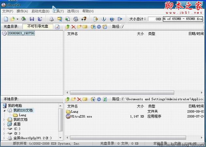This screenshot has width=206, height=147.
Task: Click local path field C:\Documents and Settings
Action: [x=162, y=99]
